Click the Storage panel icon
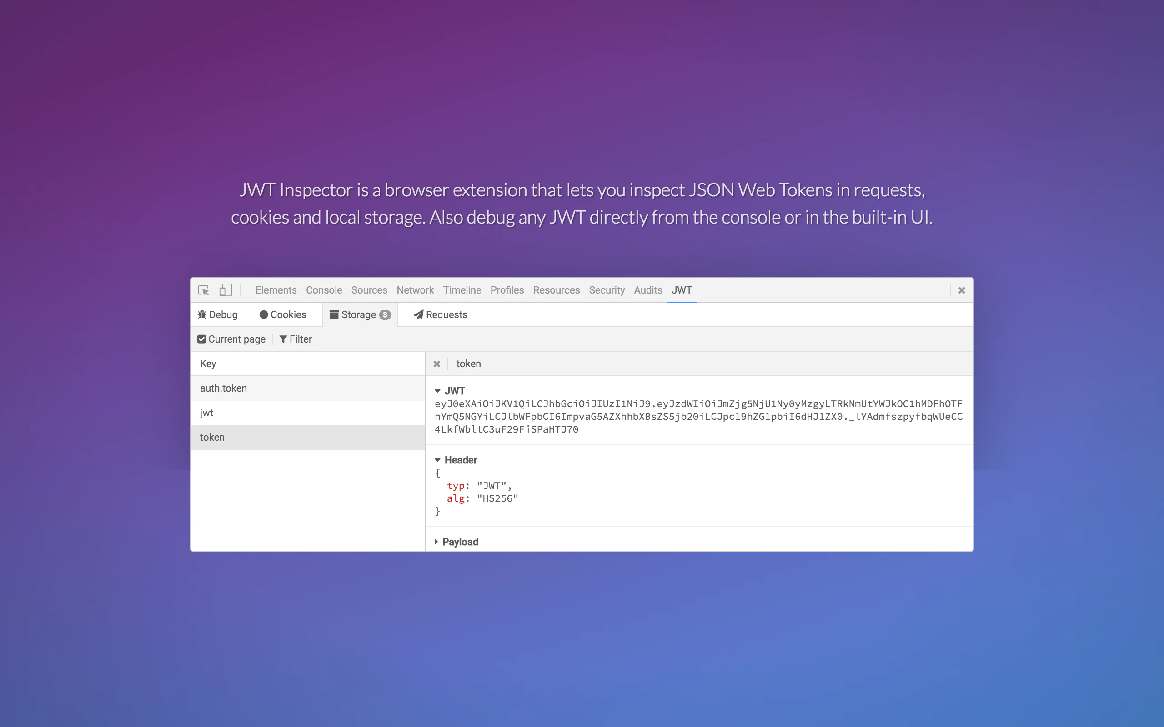Screen dimensions: 1164x727 pos(334,314)
